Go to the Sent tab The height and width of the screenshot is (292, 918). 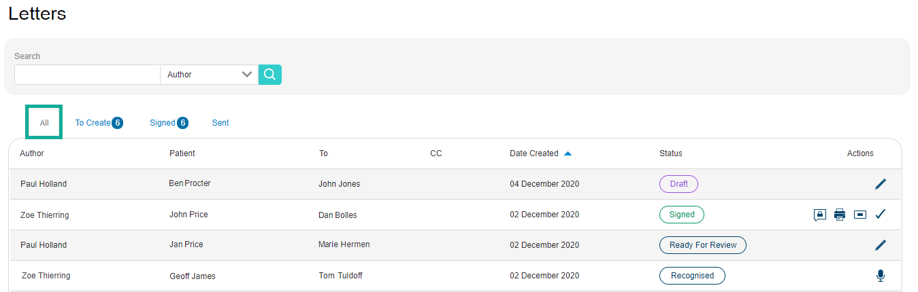click(x=220, y=123)
